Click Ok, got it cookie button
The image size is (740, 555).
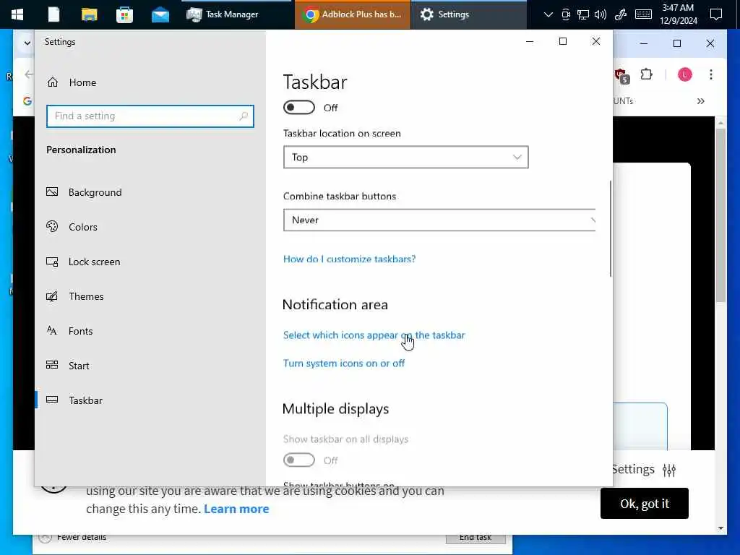(644, 504)
